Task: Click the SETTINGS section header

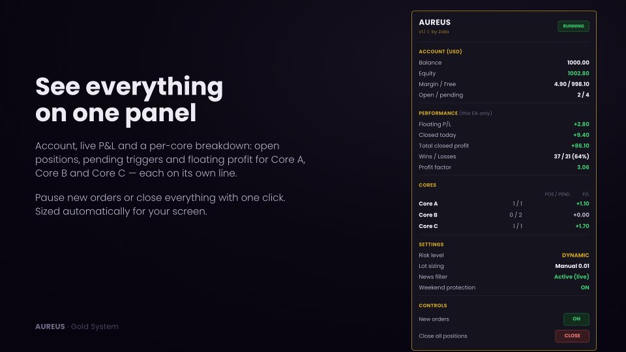Action: (431, 244)
